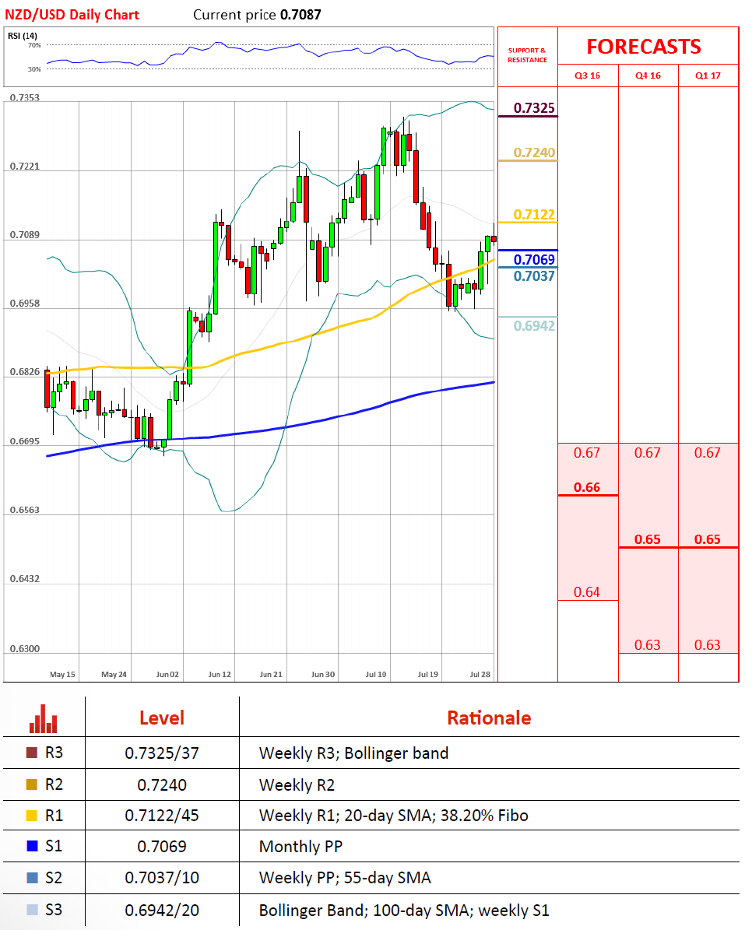This screenshot has height=930, width=752.
Task: Click the Q4 16 low forecast 0.63
Action: click(647, 644)
